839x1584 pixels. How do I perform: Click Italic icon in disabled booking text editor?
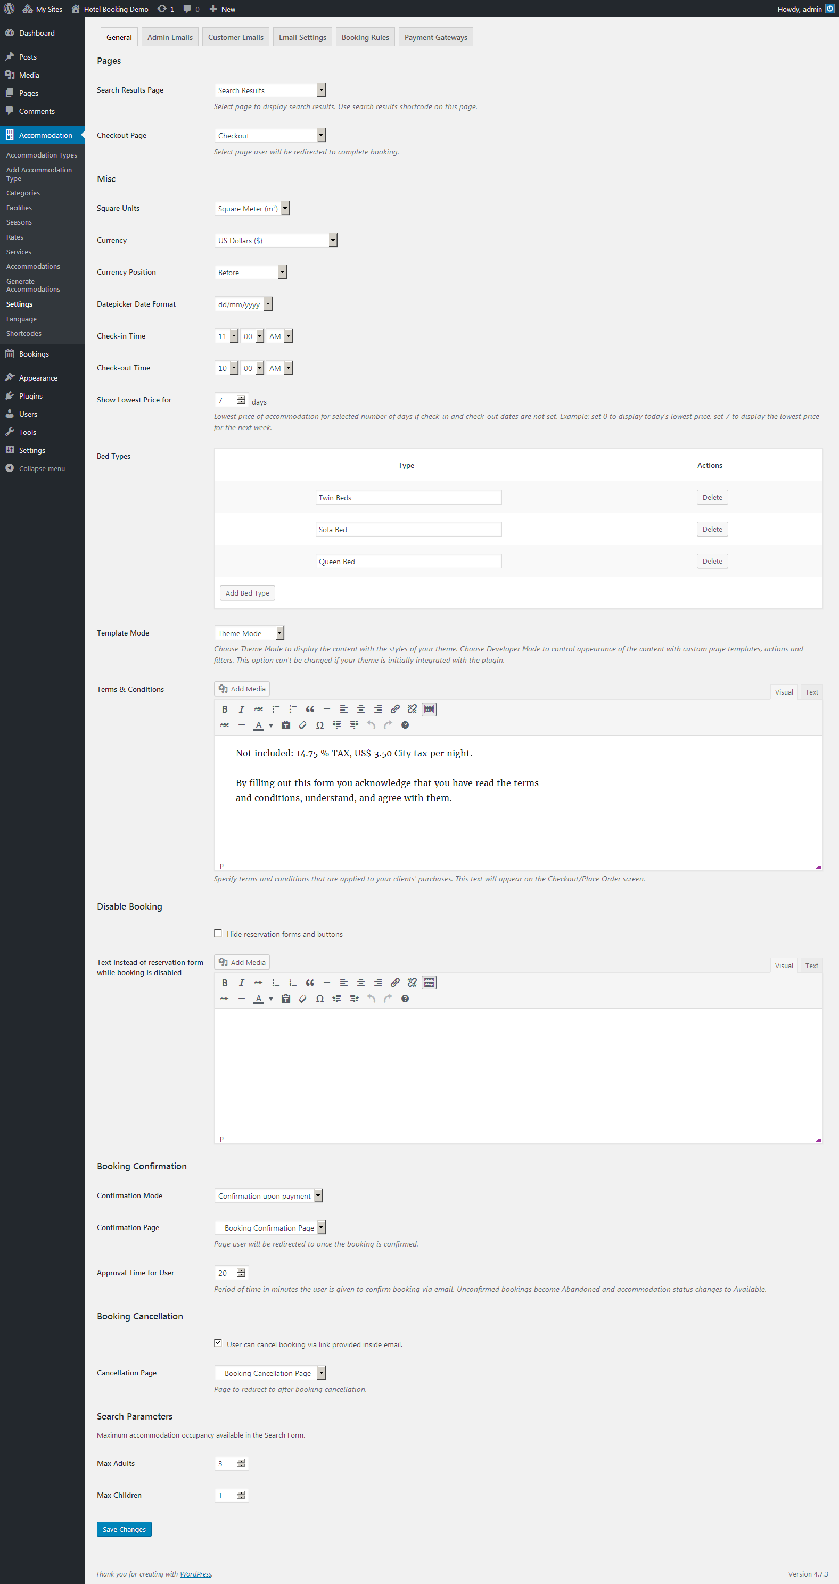242,983
